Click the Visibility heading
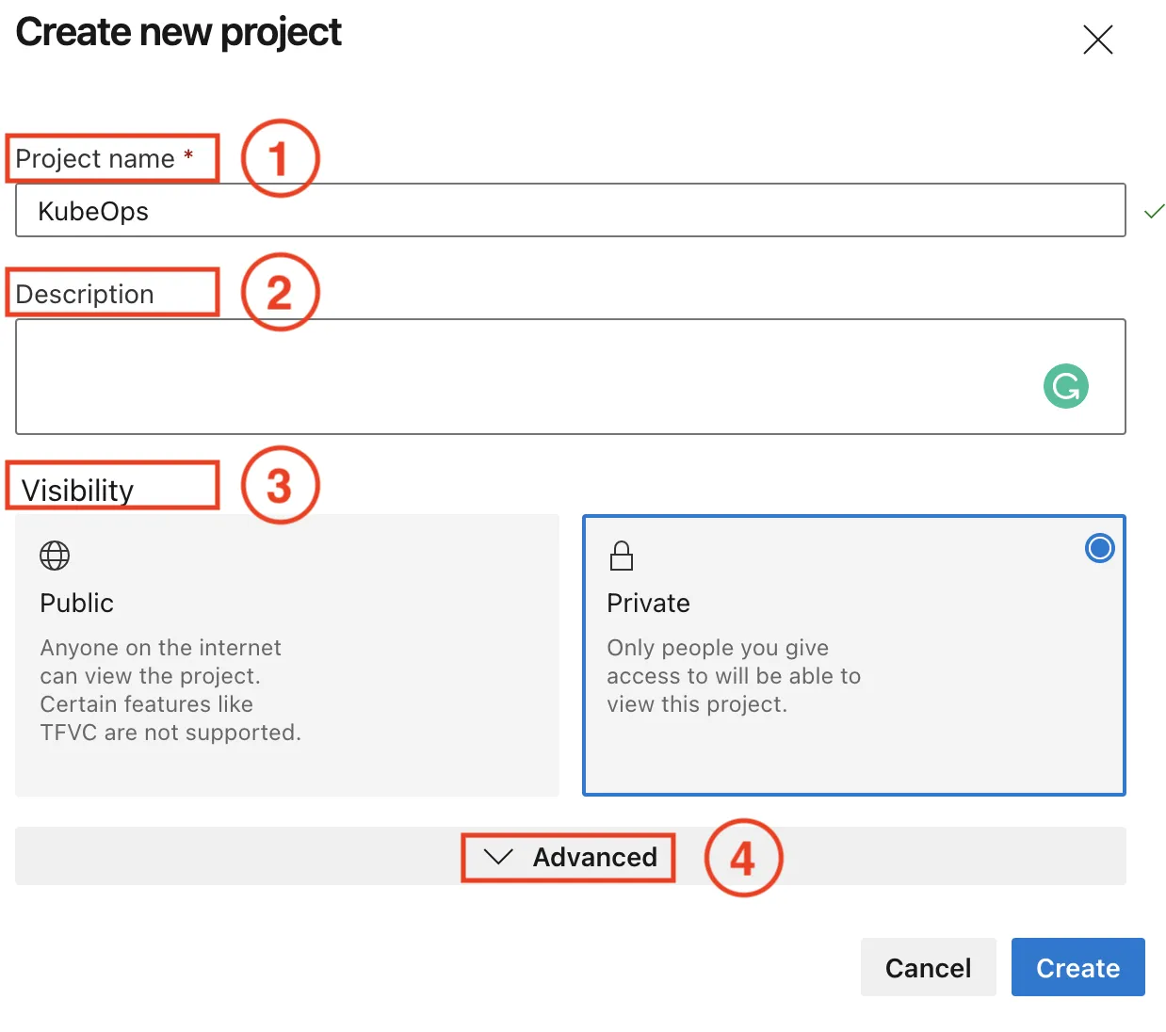The height and width of the screenshot is (1032, 1166). (78, 490)
